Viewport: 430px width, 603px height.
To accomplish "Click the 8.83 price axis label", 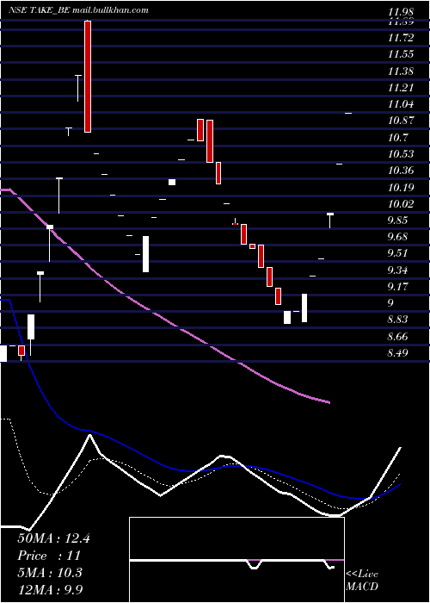I will [398, 320].
